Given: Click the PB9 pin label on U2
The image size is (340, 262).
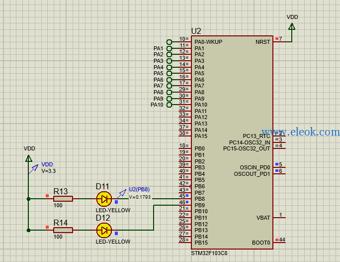Looking at the screenshot, I should pyautogui.click(x=199, y=205).
